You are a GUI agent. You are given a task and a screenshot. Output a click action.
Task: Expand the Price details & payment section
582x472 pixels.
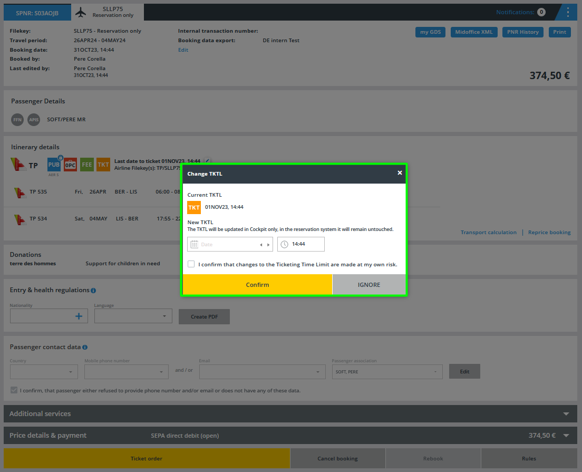[566, 436]
